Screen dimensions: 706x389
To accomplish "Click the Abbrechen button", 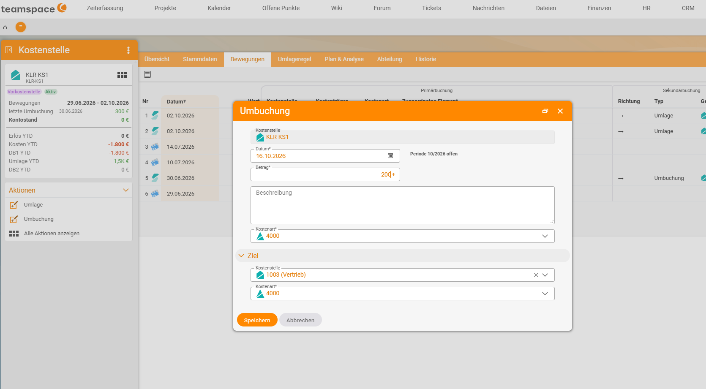I will click(x=300, y=320).
